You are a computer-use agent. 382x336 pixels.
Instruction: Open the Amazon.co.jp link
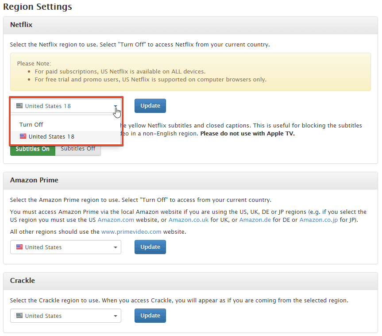[x=318, y=220]
